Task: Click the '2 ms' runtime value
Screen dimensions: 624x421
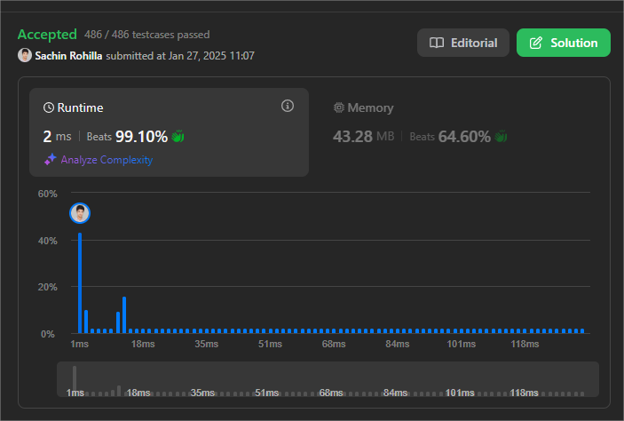Action: coord(57,137)
